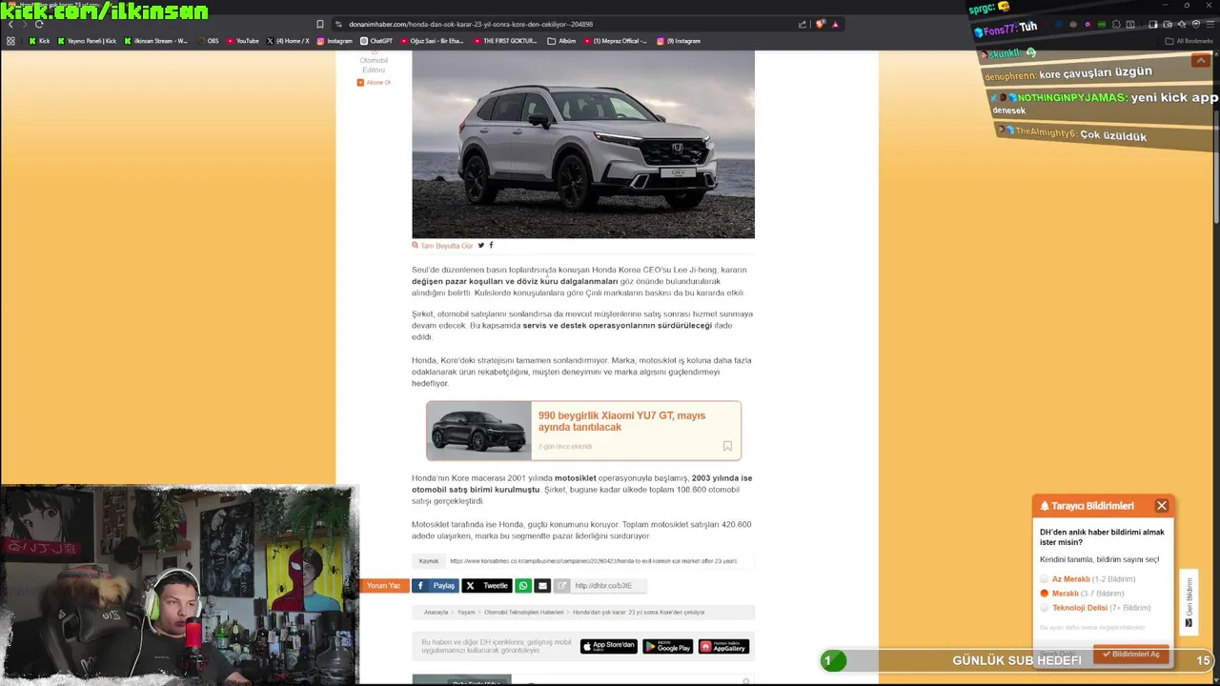Click the short link copy icon
The height and width of the screenshot is (686, 1220).
click(562, 586)
